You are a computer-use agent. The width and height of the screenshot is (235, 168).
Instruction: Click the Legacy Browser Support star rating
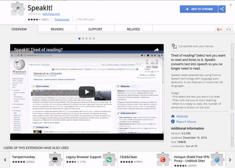coord(72,162)
